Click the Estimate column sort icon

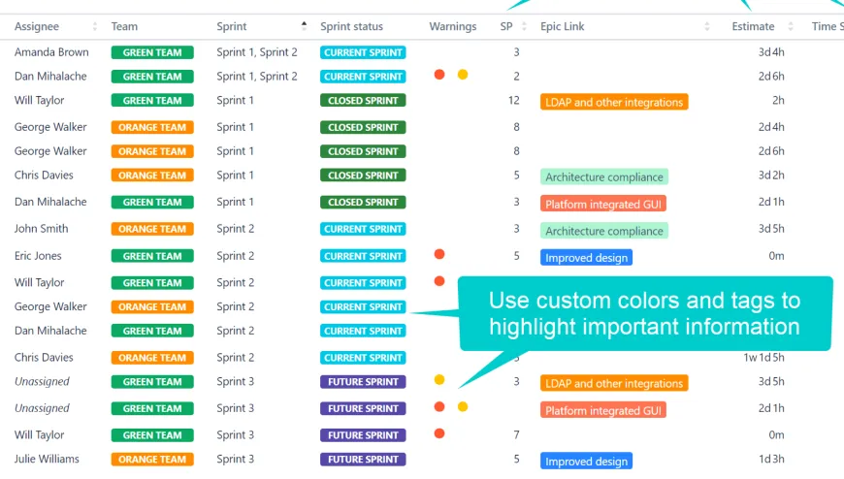791,27
